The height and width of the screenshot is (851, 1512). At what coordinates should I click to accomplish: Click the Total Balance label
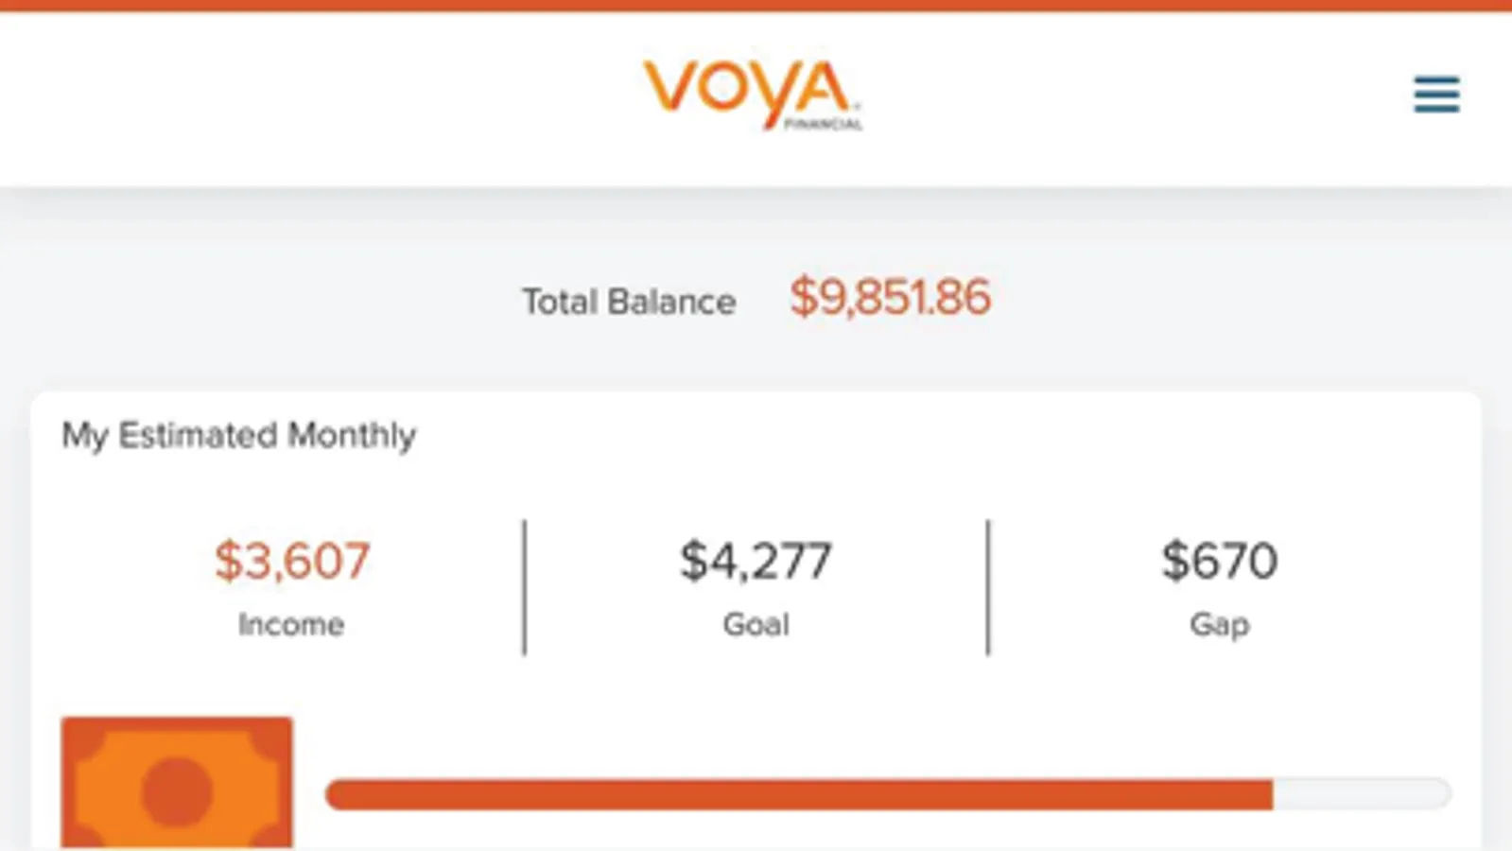pos(629,303)
